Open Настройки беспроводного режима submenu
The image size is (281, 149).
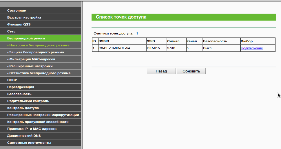[41, 45]
